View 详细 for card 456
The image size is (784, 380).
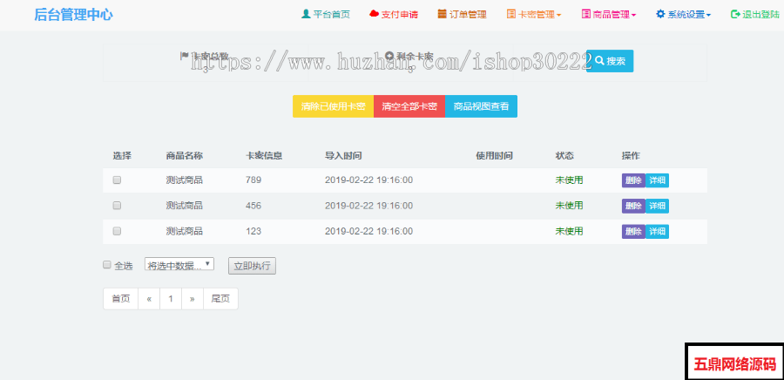coord(657,206)
